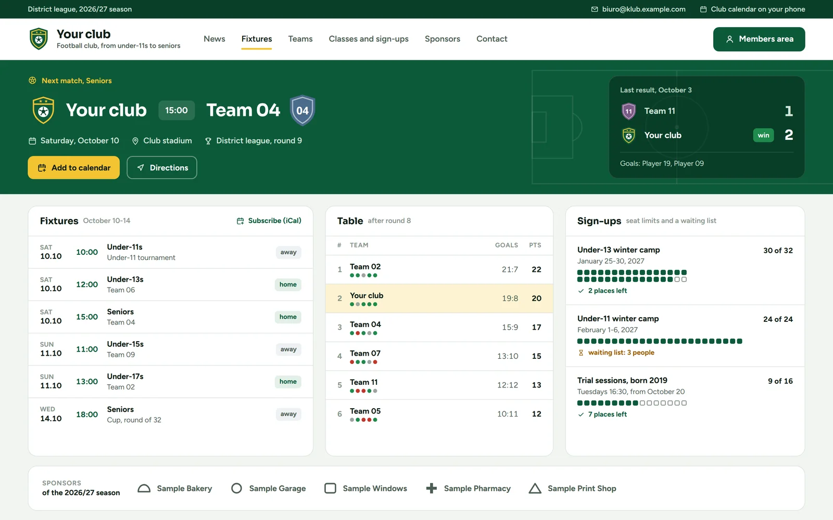
Task: Go to Classes and sign-ups menu
Action: 369,39
